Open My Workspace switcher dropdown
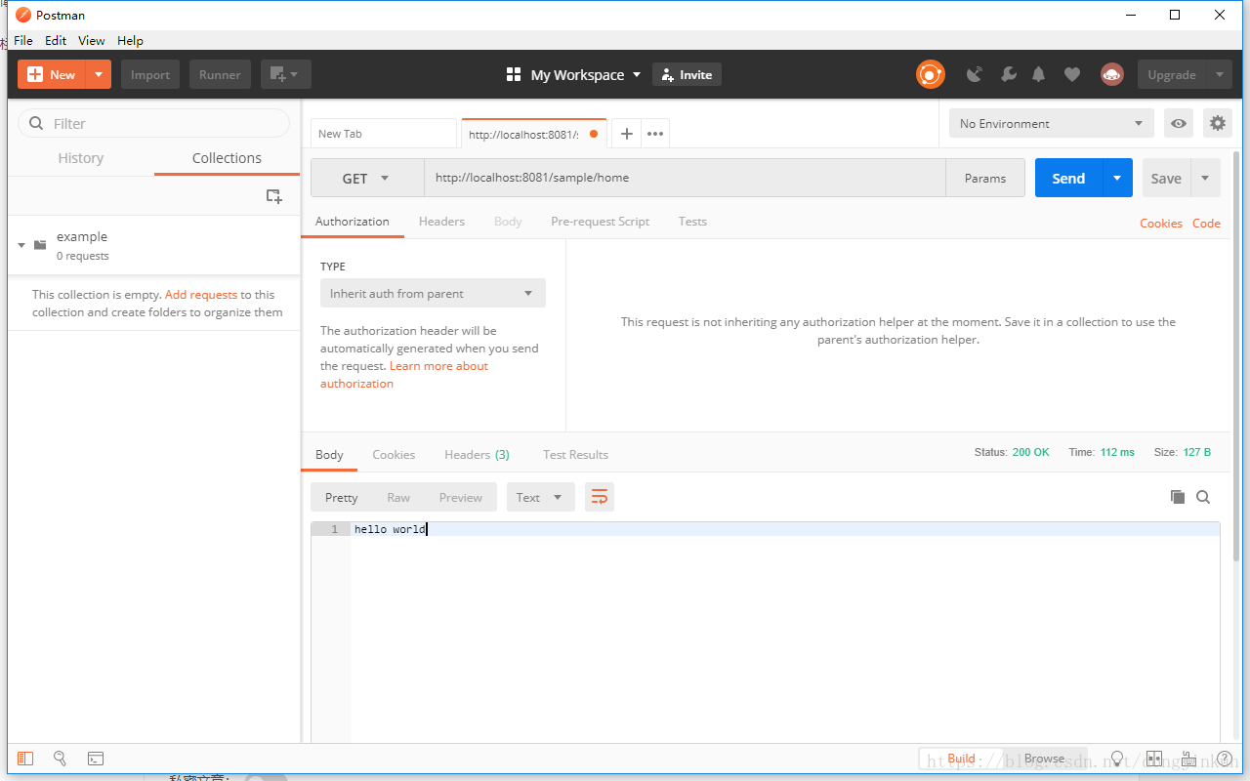This screenshot has height=781, width=1250. (574, 74)
